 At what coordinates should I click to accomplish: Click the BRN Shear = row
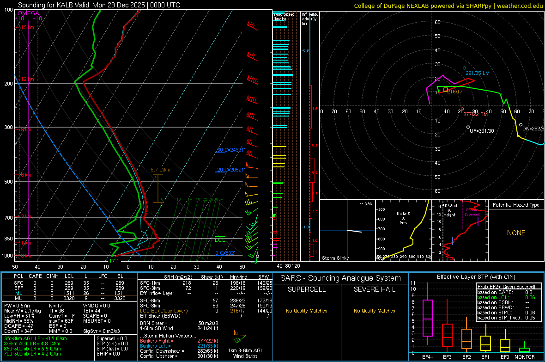(x=179, y=323)
